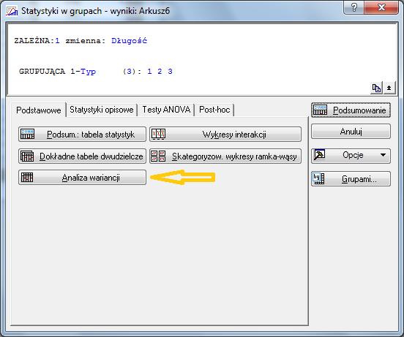Click the Typ grouping variable text
This screenshot has width=404, height=337.
[x=88, y=72]
